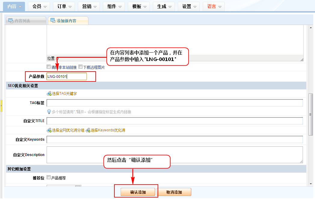315x199 pixels.
Task: Switch to the 内容列表 tab
Action: click(26, 21)
